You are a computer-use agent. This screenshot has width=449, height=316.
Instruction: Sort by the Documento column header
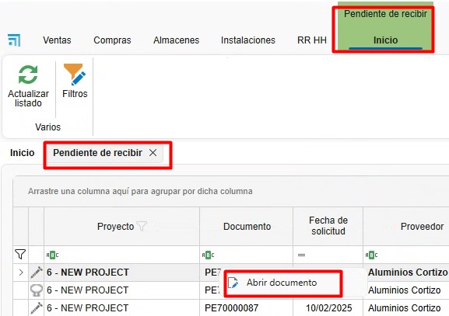247,226
